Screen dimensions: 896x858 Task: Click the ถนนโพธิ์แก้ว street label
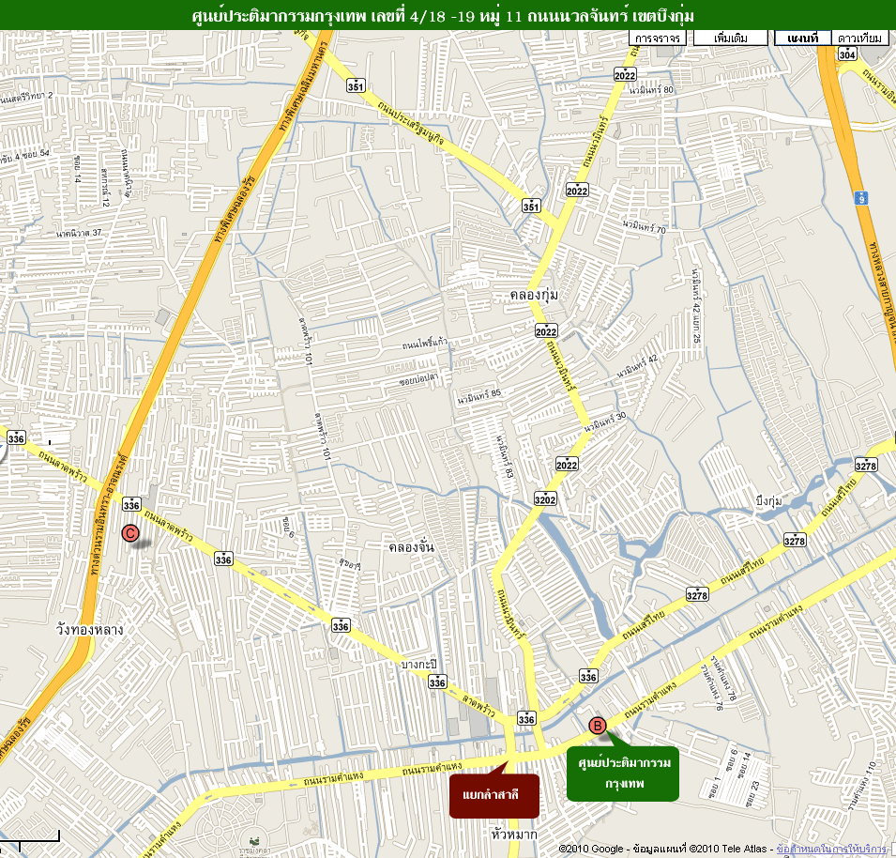tap(425, 345)
